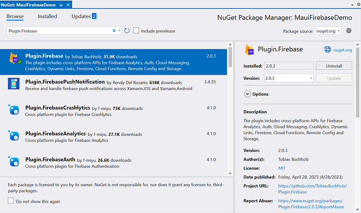Enable Include prerelease checkbox
This screenshot has height=213, width=361.
[x=136, y=30]
